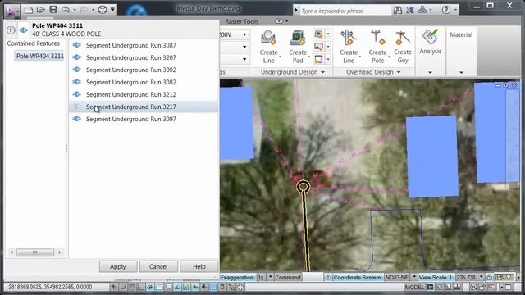This screenshot has width=525, height=295.
Task: Expand the Underground Design panel
Action: pos(322,72)
